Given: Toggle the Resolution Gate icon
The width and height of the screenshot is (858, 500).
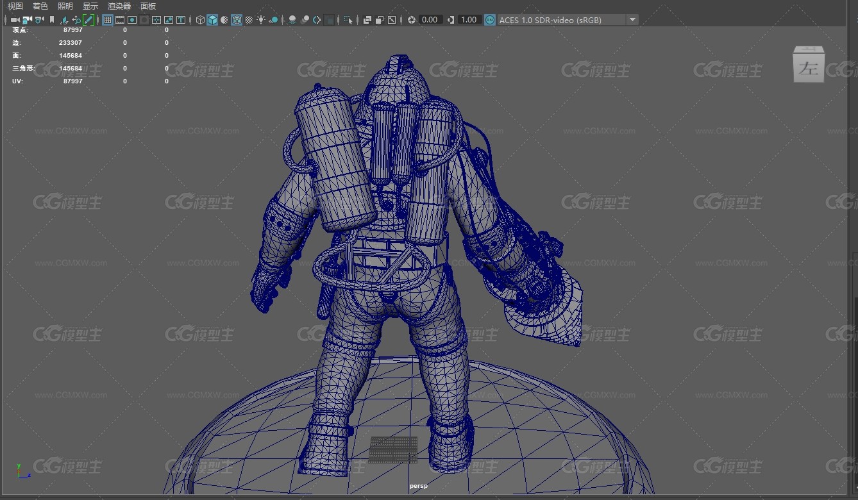Looking at the screenshot, I should (132, 20).
